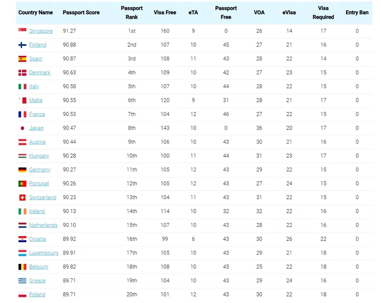Click the Spain flag icon
Image resolution: width=381 pixels, height=303 pixels.
[22, 59]
